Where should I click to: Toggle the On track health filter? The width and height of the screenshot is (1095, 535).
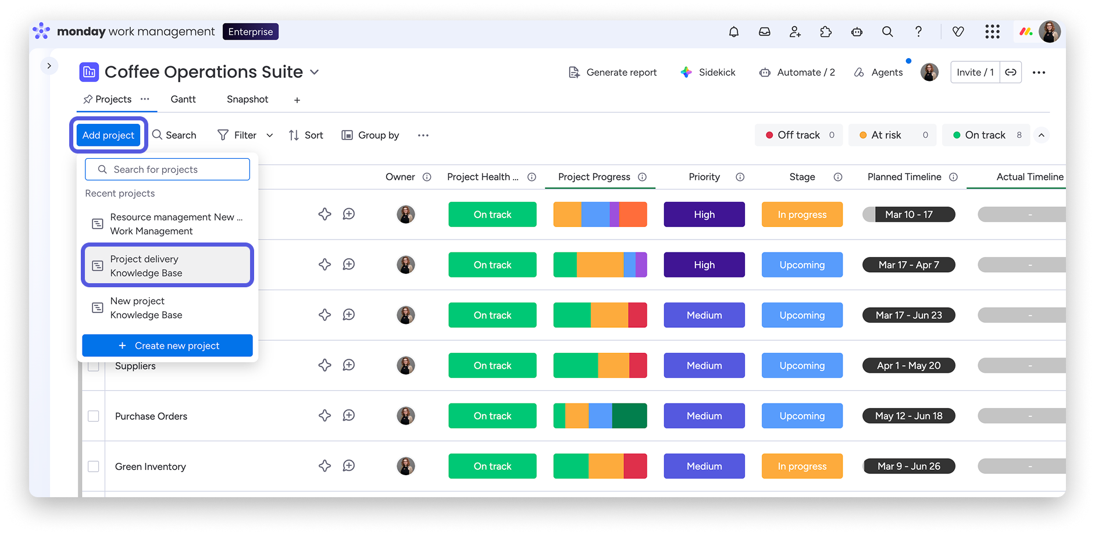pyautogui.click(x=986, y=135)
